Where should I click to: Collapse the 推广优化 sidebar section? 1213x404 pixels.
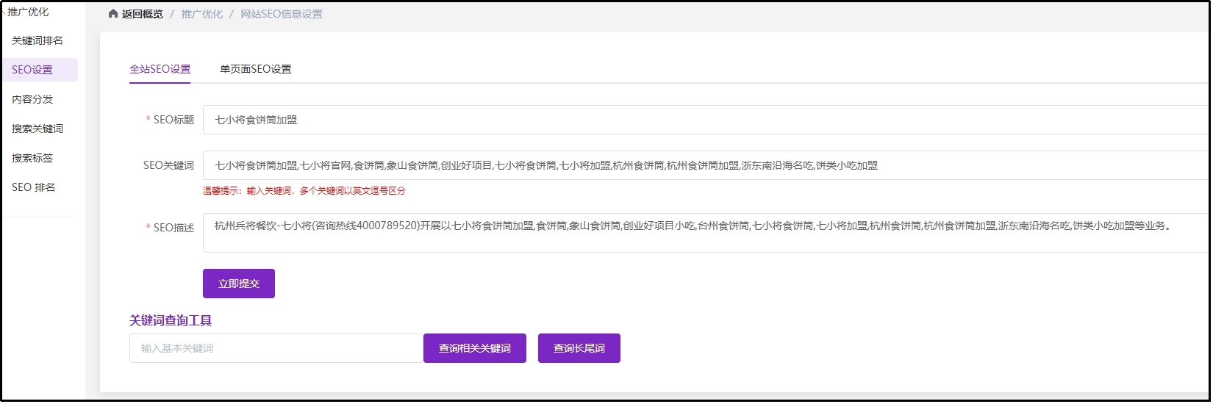27,12
